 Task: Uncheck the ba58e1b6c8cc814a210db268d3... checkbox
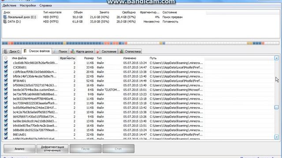(x=6, y=121)
